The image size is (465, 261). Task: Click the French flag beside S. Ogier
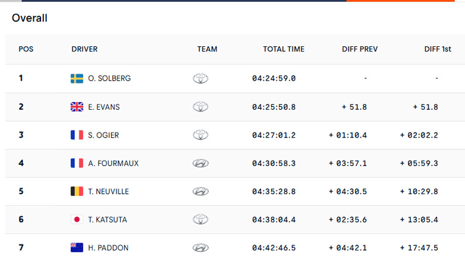77,135
